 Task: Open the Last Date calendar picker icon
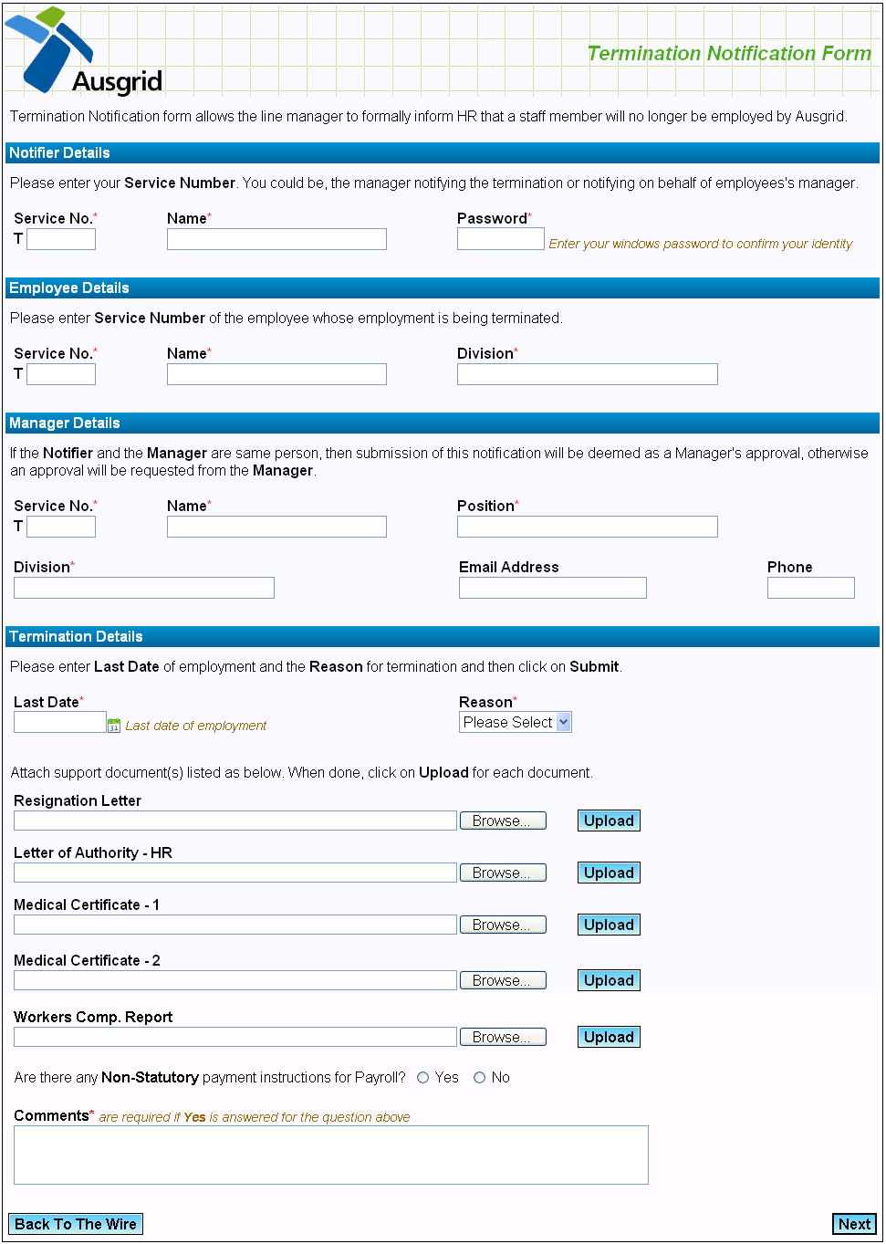[x=114, y=726]
